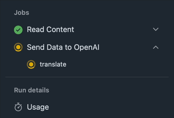
Task: View the completed Read Content status badge
Action: pyautogui.click(x=18, y=30)
